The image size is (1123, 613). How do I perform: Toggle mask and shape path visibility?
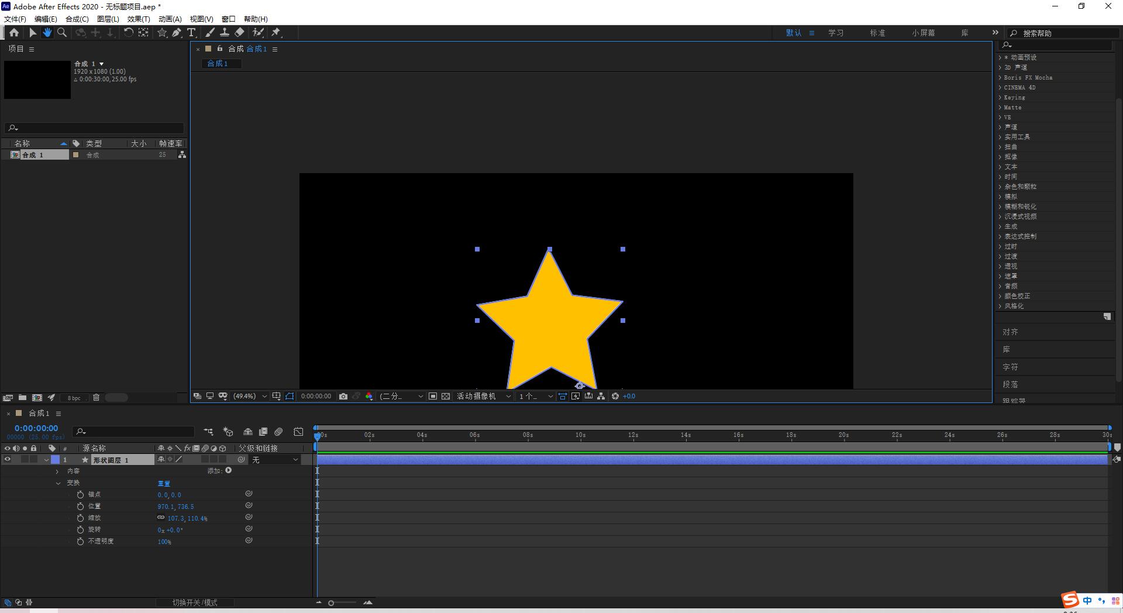click(x=290, y=396)
